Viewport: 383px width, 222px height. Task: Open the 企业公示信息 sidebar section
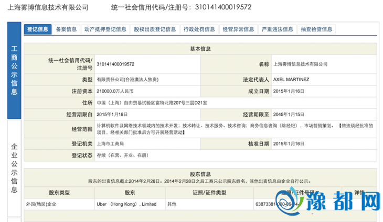click(x=14, y=165)
